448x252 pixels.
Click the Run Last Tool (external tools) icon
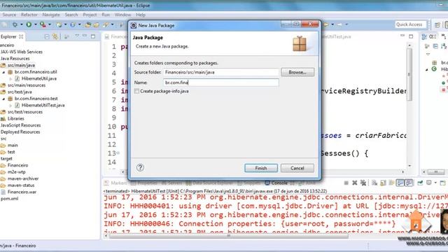(43, 25)
